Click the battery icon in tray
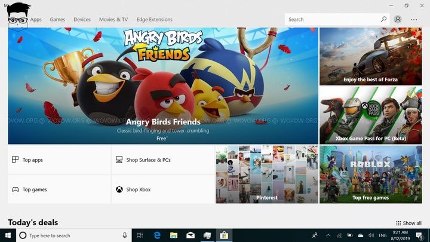This screenshot has height=242, width=430. coord(349,235)
